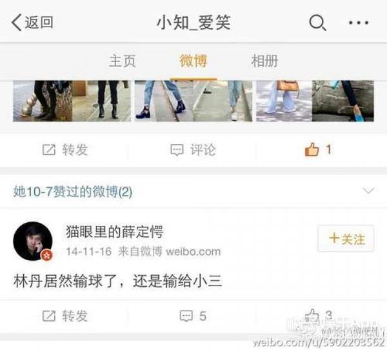Open 猫眼里的薛定愕 username link

click(115, 232)
